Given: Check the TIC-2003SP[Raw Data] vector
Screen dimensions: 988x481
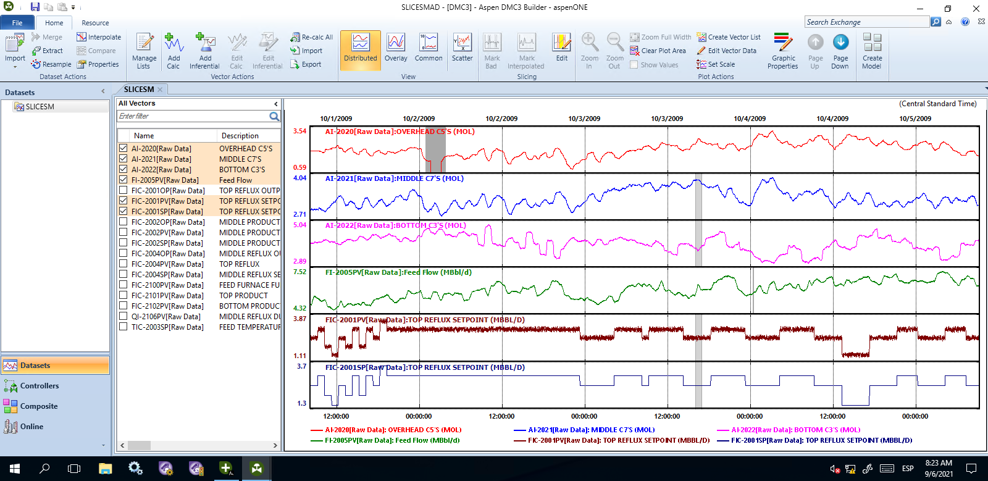Looking at the screenshot, I should [x=124, y=327].
